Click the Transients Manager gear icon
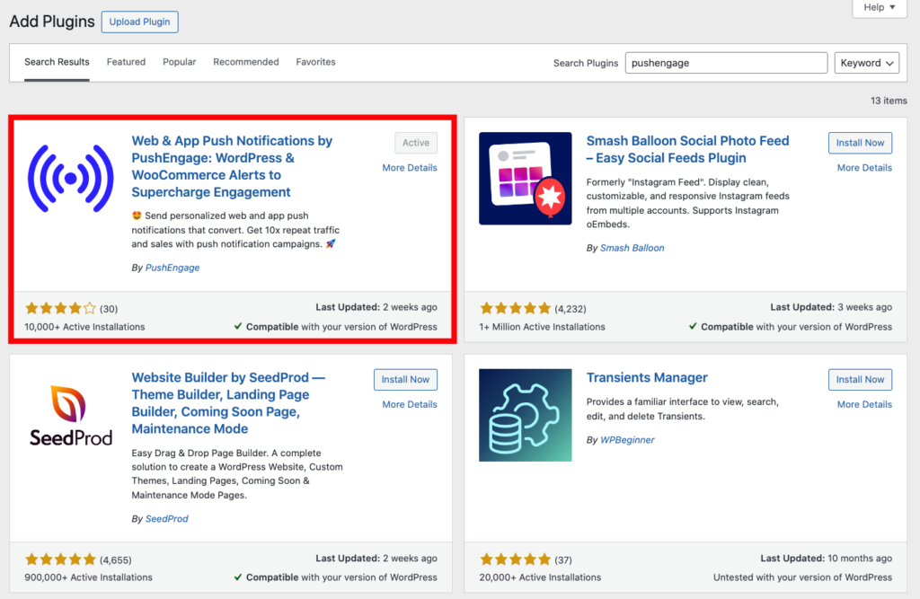 [525, 415]
